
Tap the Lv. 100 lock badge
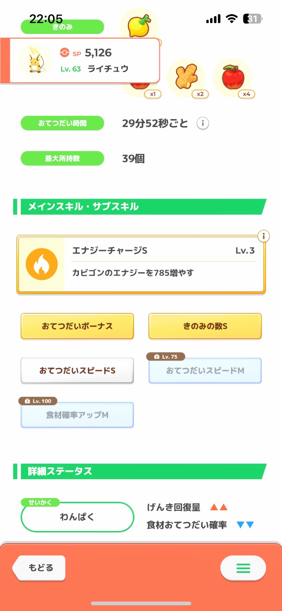38,401
